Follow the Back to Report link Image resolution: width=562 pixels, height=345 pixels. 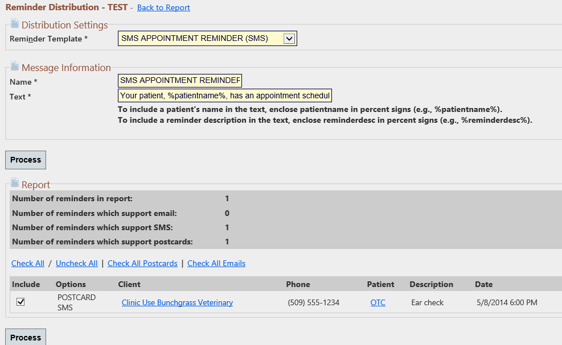click(x=163, y=7)
